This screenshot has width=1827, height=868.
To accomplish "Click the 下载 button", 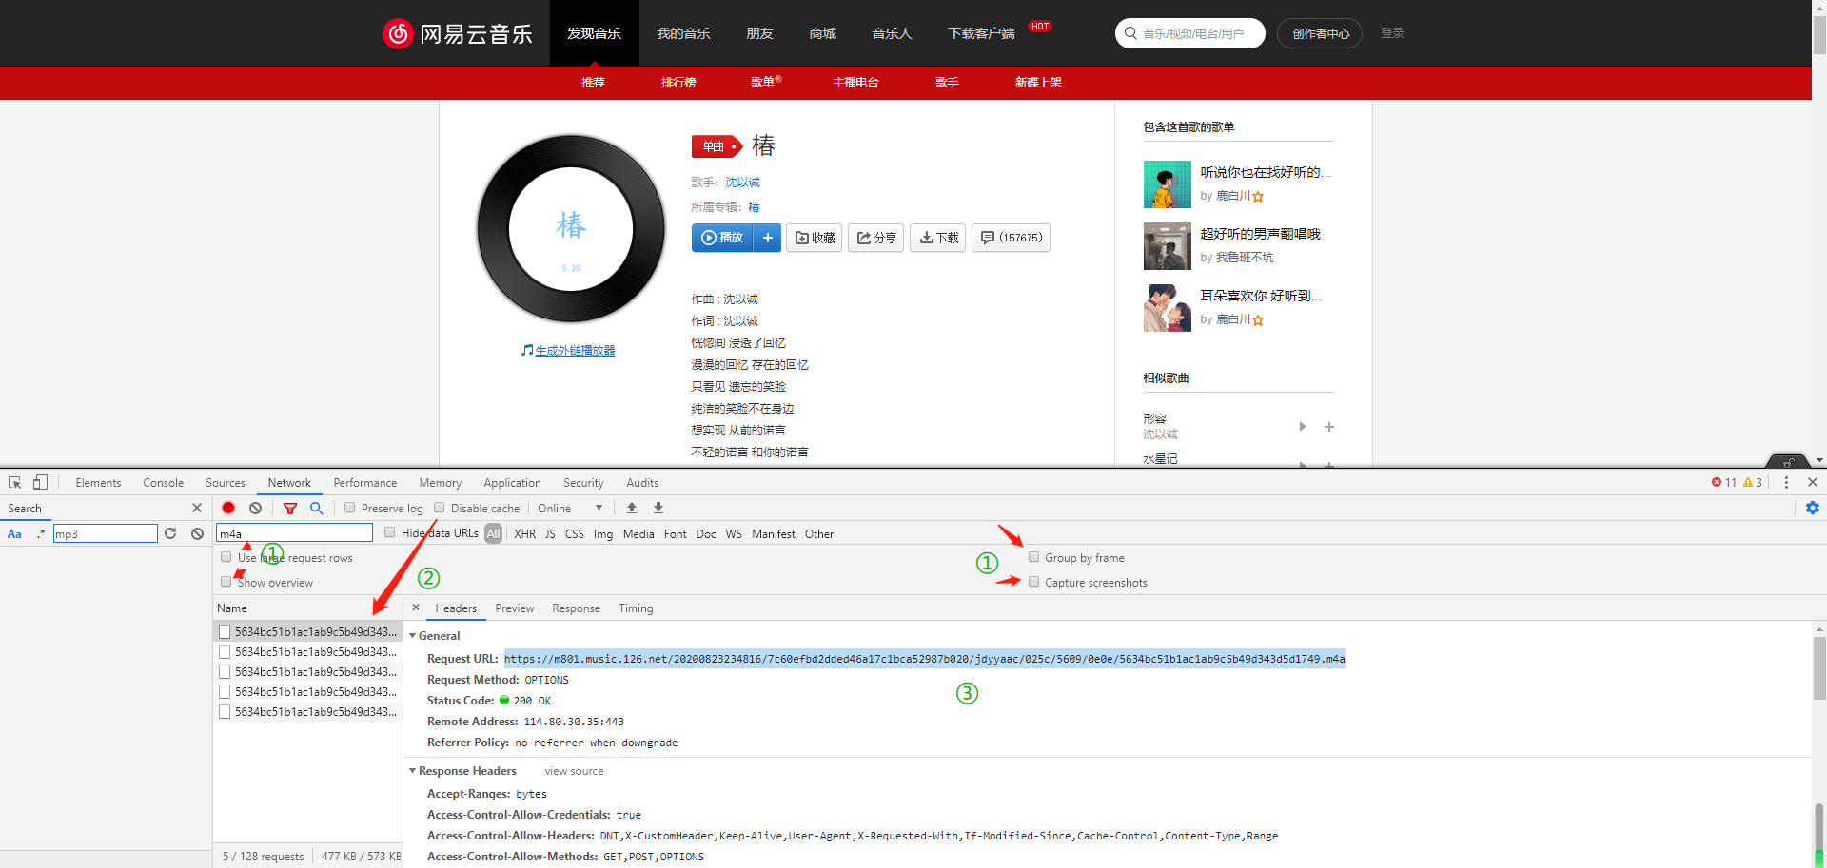I will [938, 238].
